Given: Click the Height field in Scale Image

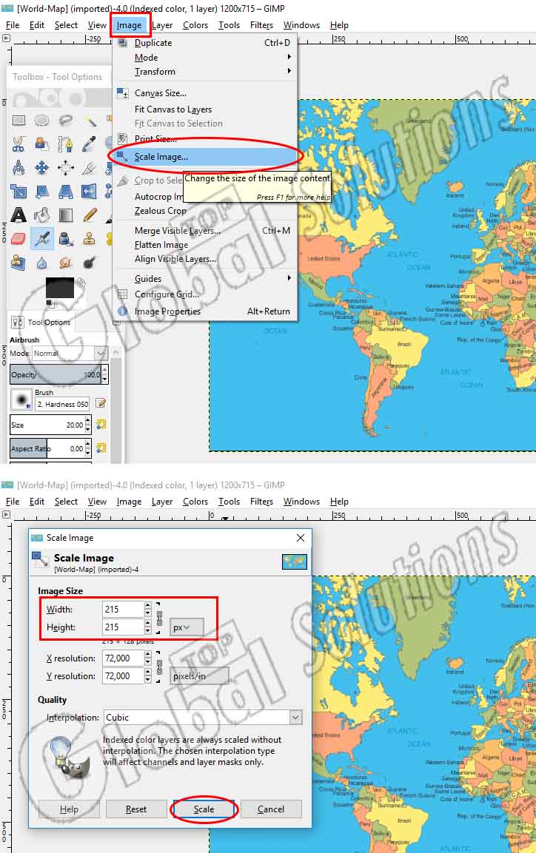Looking at the screenshot, I should [123, 627].
